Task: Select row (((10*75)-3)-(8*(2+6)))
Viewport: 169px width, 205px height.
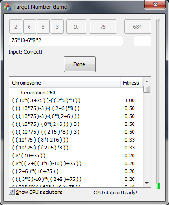Action: click(76, 116)
